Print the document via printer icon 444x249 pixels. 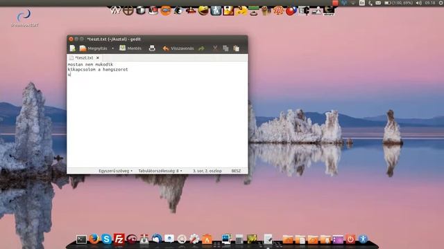pyautogui.click(x=152, y=48)
